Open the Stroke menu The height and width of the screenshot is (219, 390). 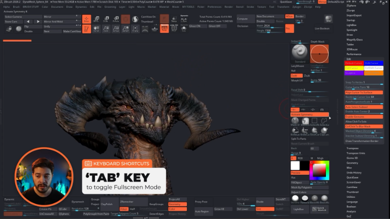point(250,7)
